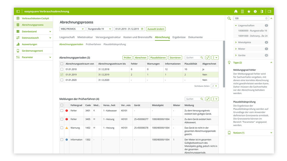Viewport: 287px width, 161px height.
Task: Click the info icon in header
Action: [x=255, y=11]
